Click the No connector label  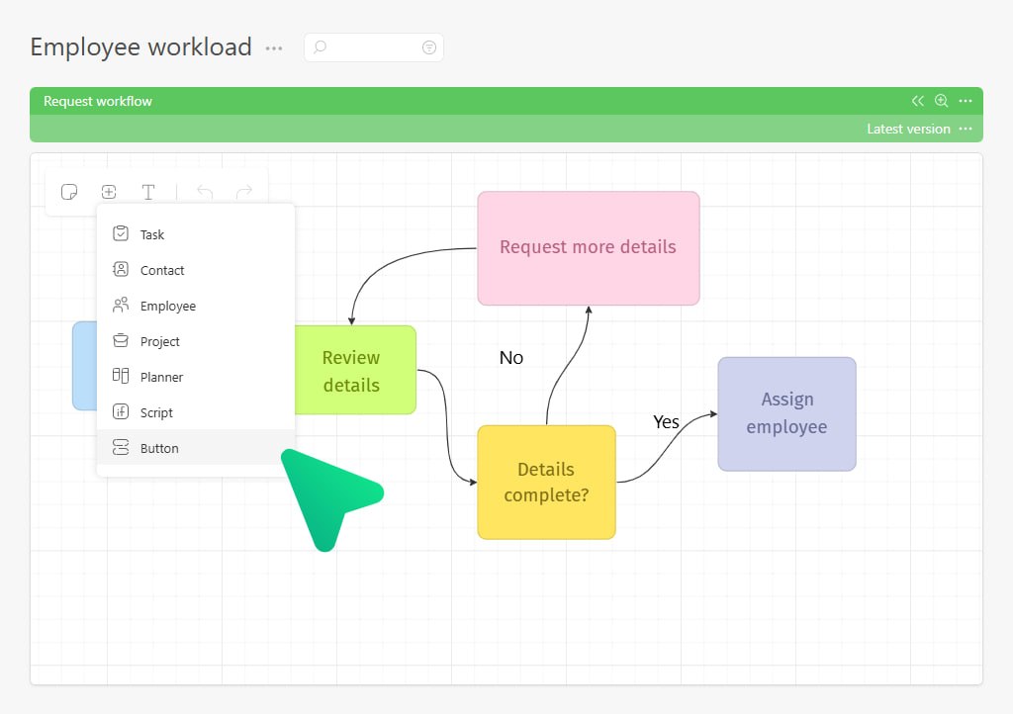tap(511, 358)
